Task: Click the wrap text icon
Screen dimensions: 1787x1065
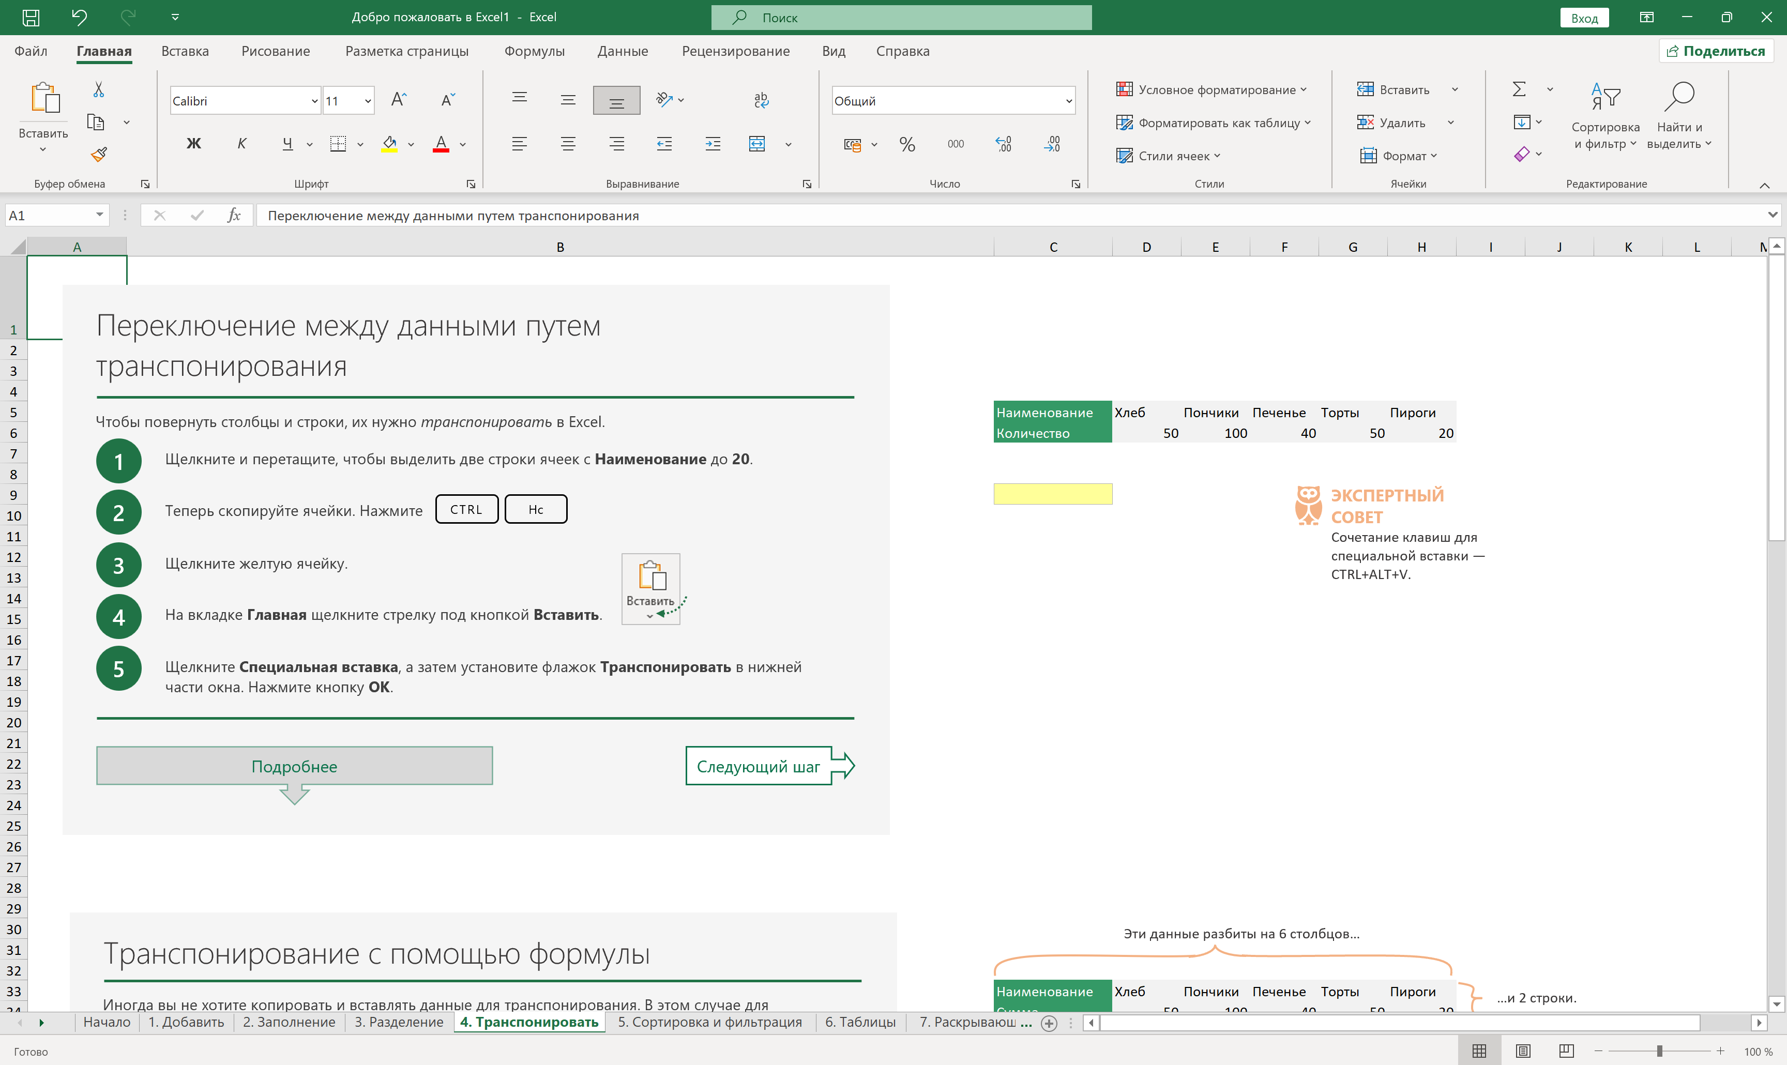Action: coord(762,100)
